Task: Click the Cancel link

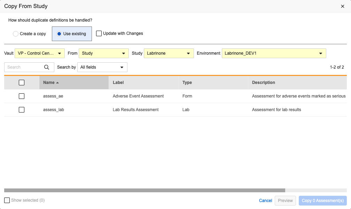Action: click(x=265, y=201)
